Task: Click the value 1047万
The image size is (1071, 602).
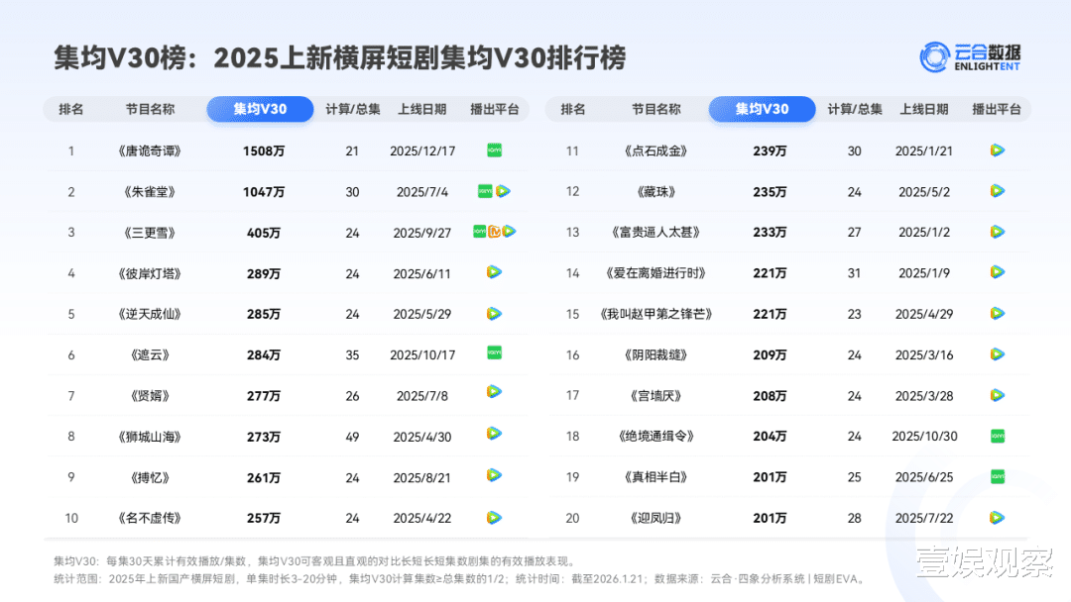Action: pyautogui.click(x=264, y=191)
